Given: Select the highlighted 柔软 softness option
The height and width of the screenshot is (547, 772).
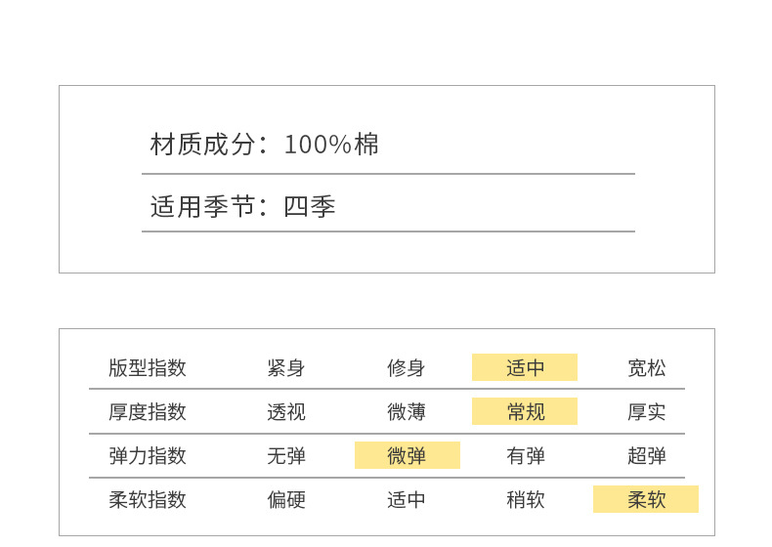Looking at the screenshot, I should [646, 500].
